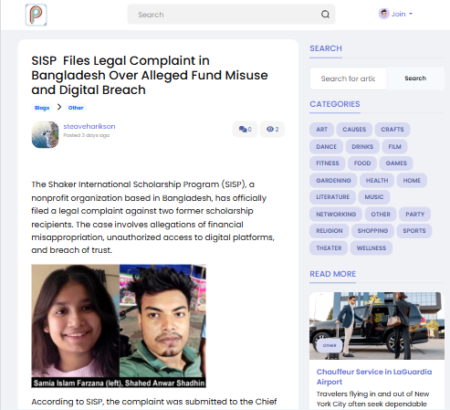The image size is (450, 410).
Task: Click the comments count bubble icon
Action: pyautogui.click(x=245, y=130)
